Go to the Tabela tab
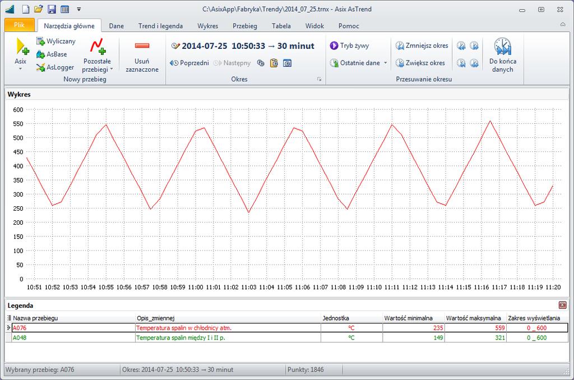The width and height of the screenshot is (574, 380). pos(281,26)
